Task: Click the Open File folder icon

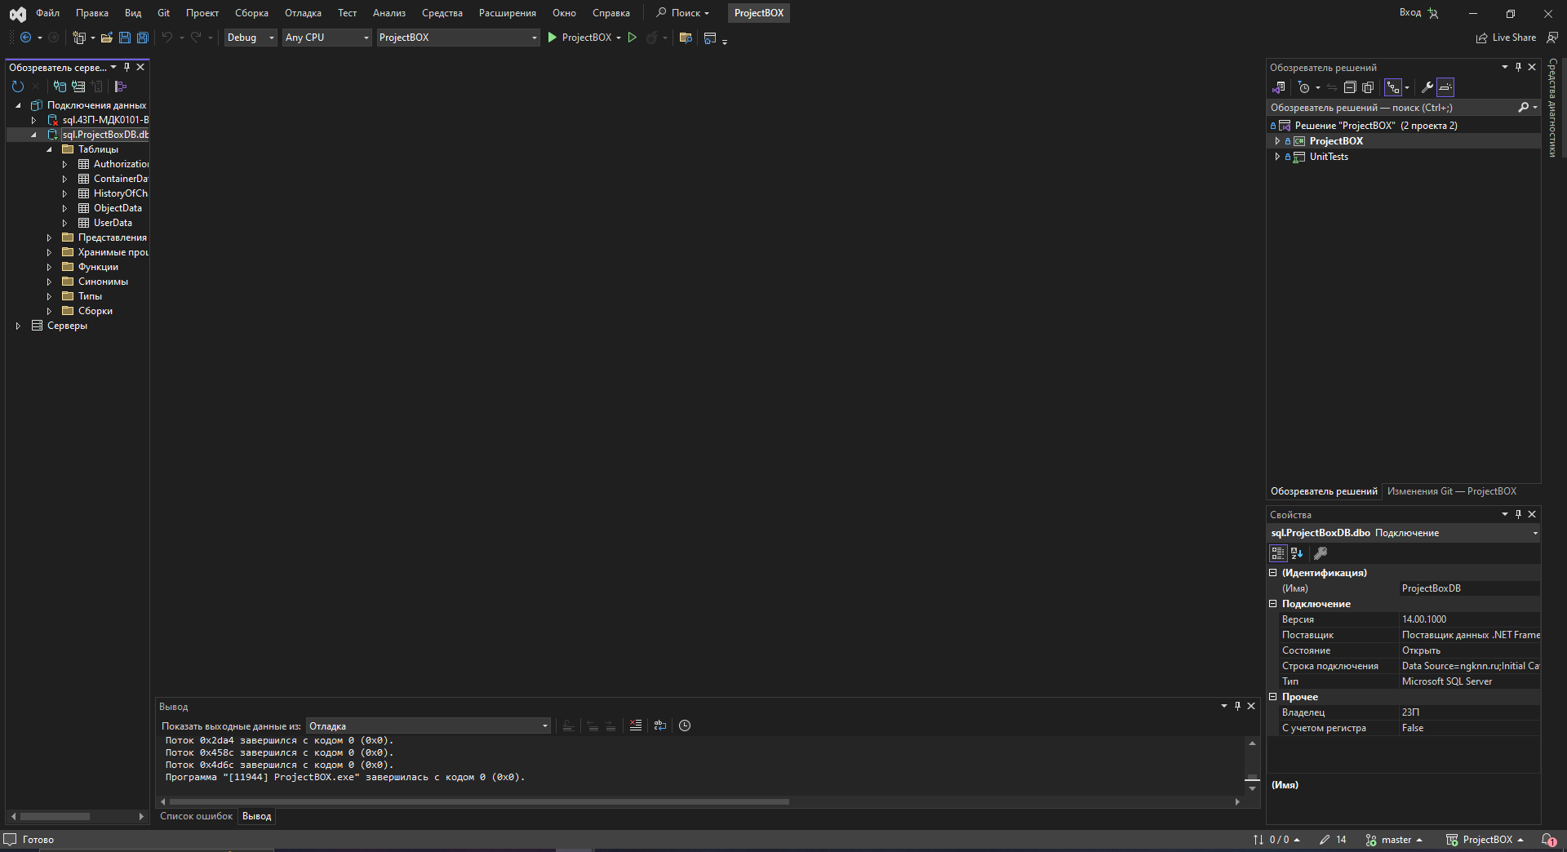Action: 106,38
